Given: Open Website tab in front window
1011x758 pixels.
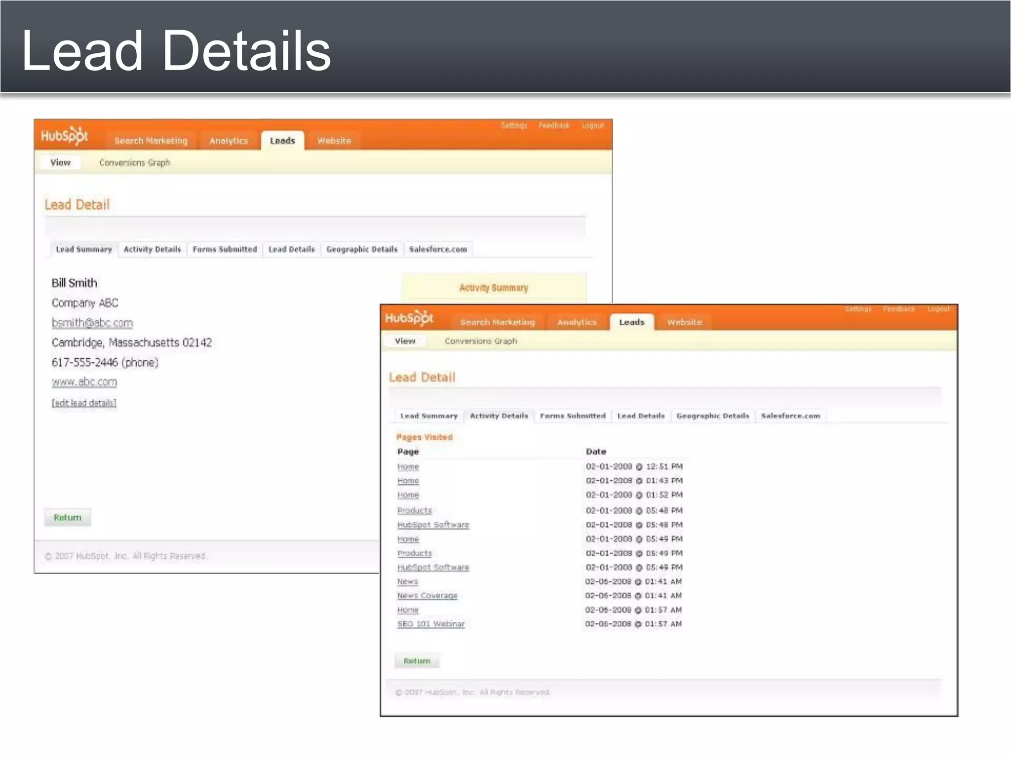Looking at the screenshot, I should (x=684, y=322).
